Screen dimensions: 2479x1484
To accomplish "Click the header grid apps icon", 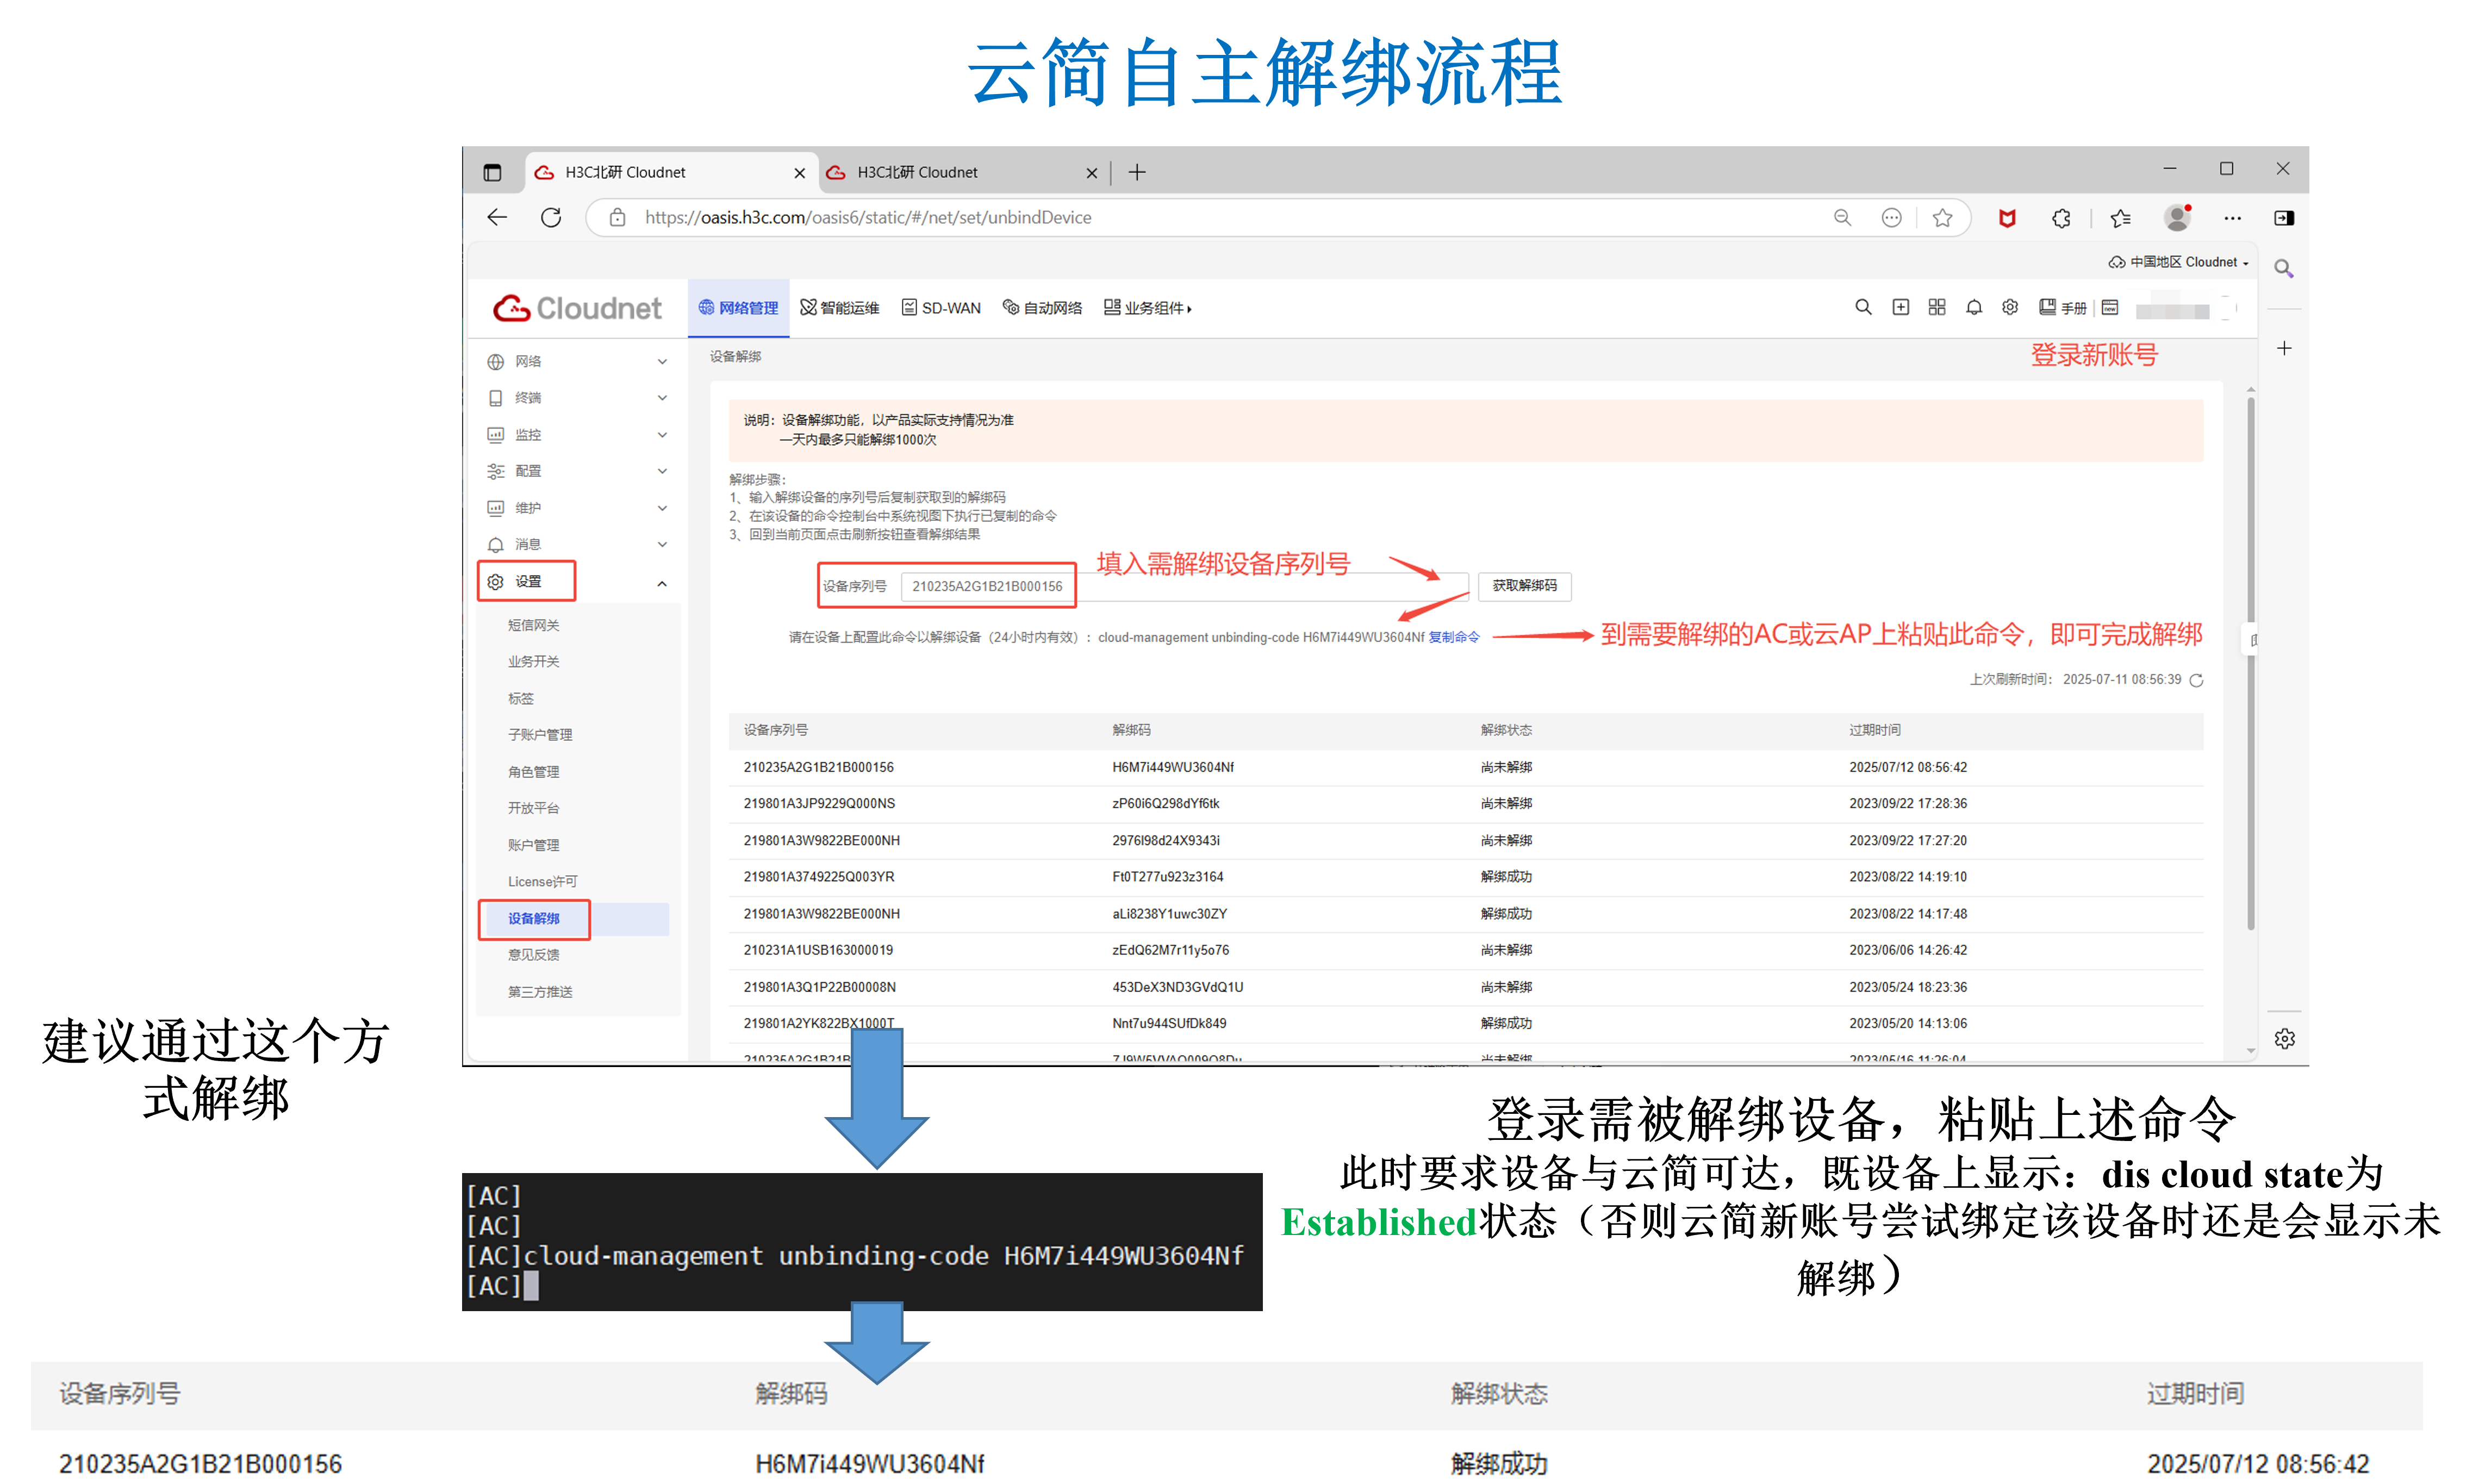I will [x=1937, y=307].
